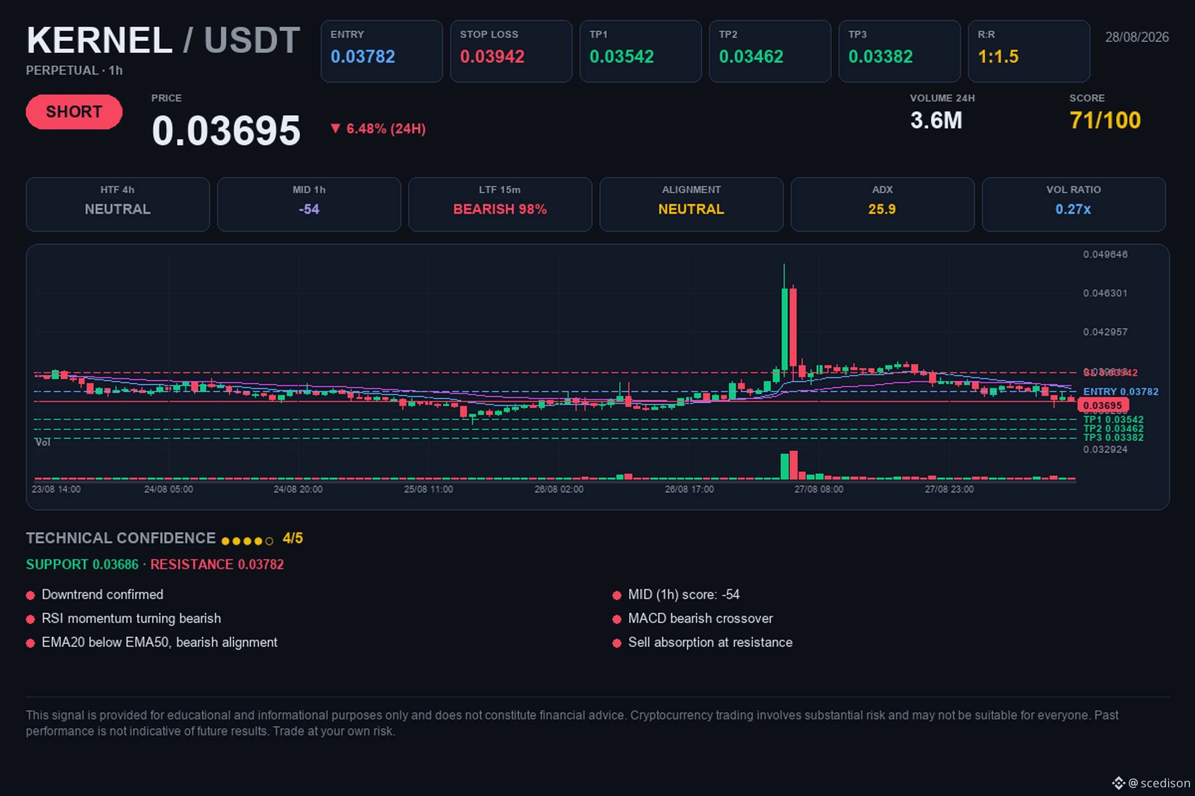This screenshot has height=796, width=1195.
Task: Click the largest red volume bar
Action: tap(794, 465)
